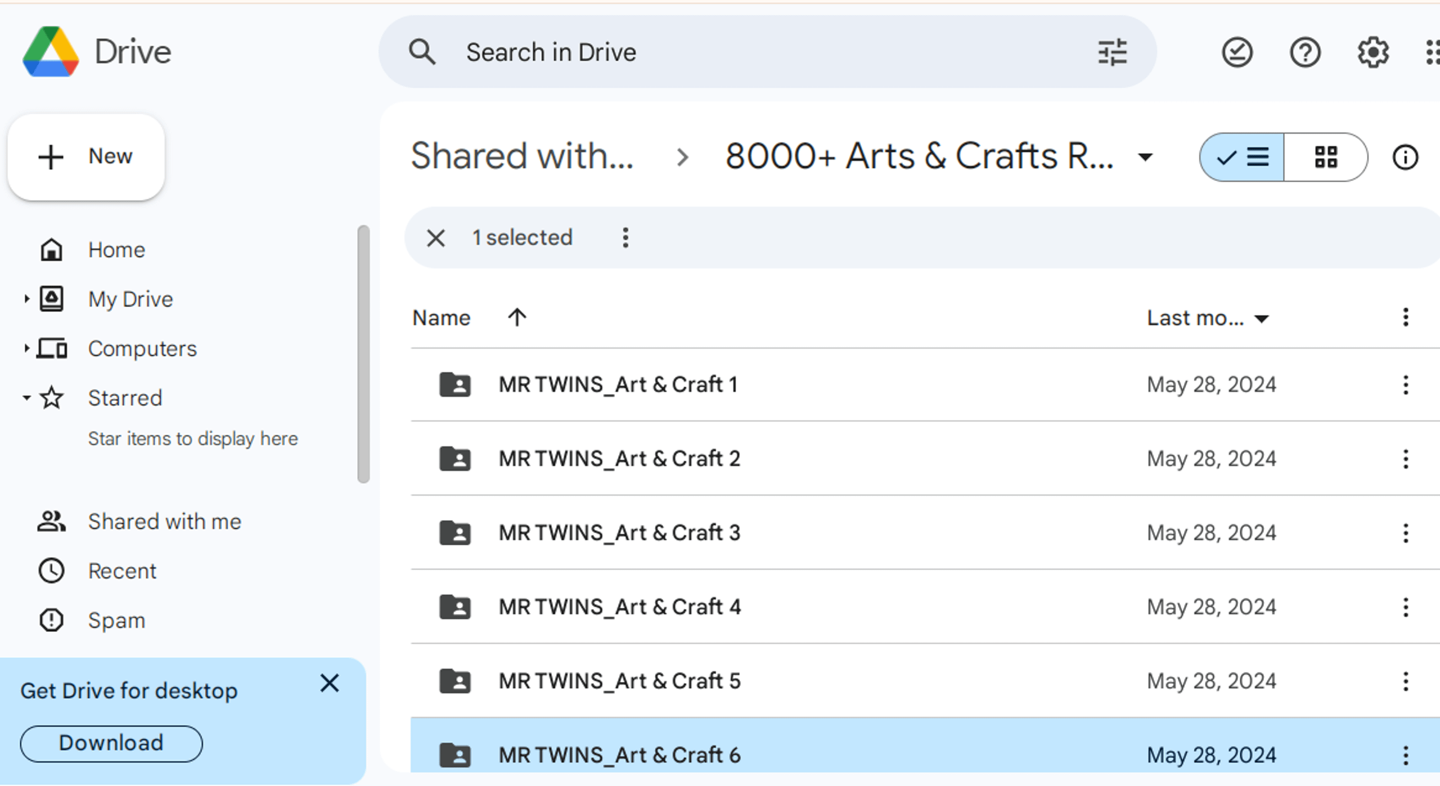The width and height of the screenshot is (1440, 786).
Task: Click the Art & Craft 3 folder icon
Action: 454,533
